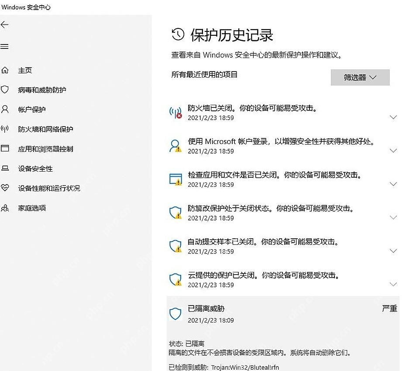This screenshot has width=406, height=371.
Task: Click the 使用 Microsoft 帐户登录 entry text
Action: [x=281, y=141]
